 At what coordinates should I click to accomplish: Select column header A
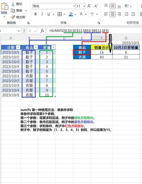point(11,38)
